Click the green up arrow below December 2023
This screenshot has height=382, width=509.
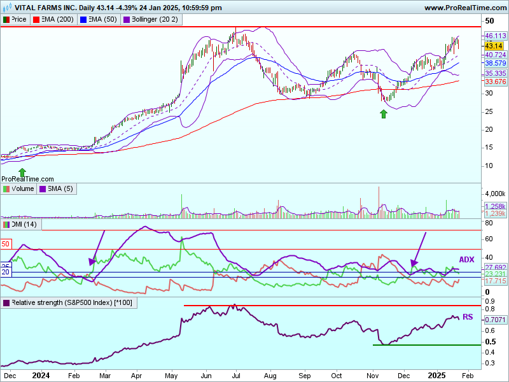click(22, 172)
